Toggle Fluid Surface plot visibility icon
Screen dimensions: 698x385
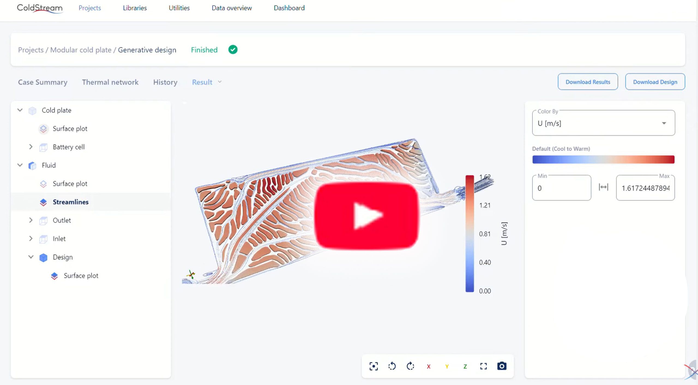[43, 184]
